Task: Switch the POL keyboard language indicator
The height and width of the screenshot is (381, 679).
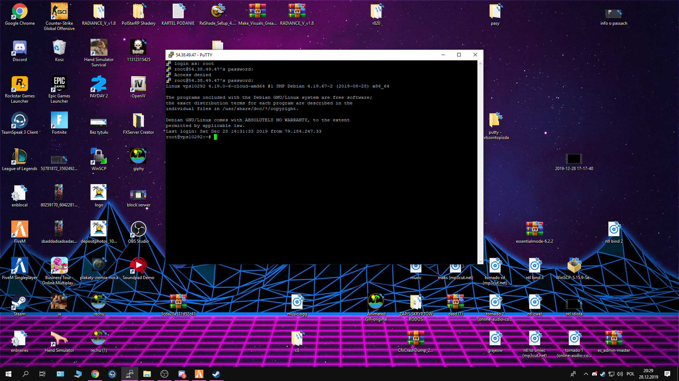Action: pyautogui.click(x=631, y=374)
